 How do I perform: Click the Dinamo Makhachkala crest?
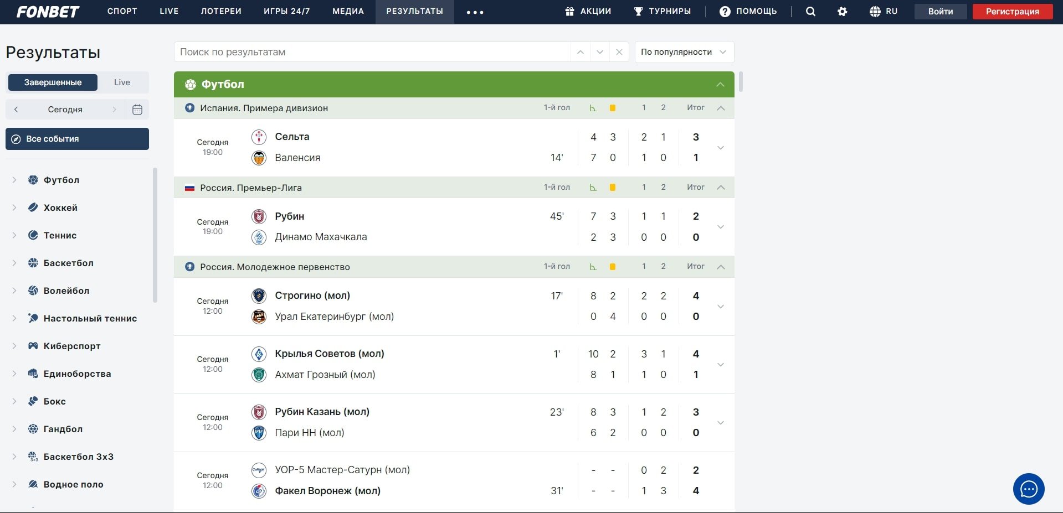coord(259,237)
